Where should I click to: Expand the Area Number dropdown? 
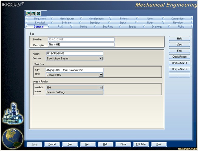[x=101, y=88]
